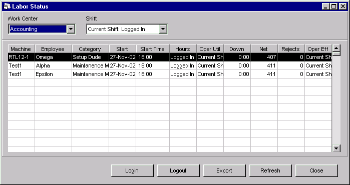Select the RTL12-1 machine cell

click(21, 57)
